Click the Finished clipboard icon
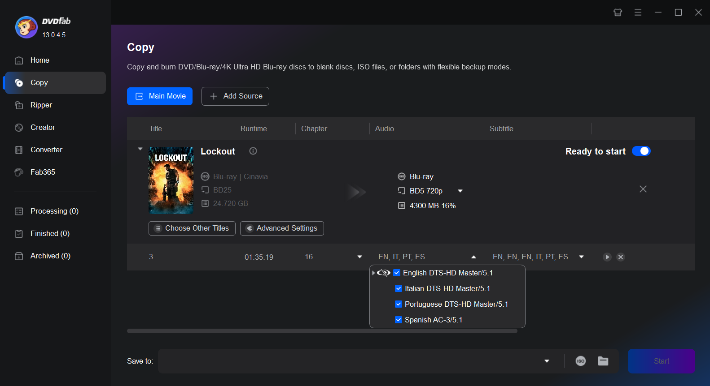This screenshot has width=710, height=386. coord(19,234)
